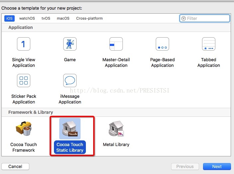Screen dimensions: 234x174
Task: Switch to the watchOS tab
Action: click(x=27, y=18)
